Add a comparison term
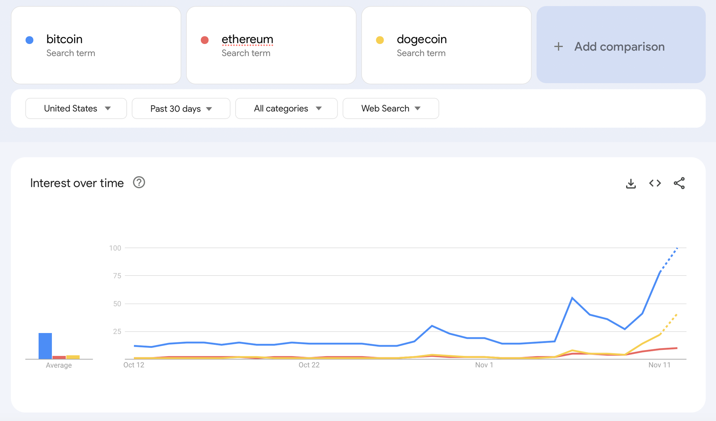 point(621,45)
